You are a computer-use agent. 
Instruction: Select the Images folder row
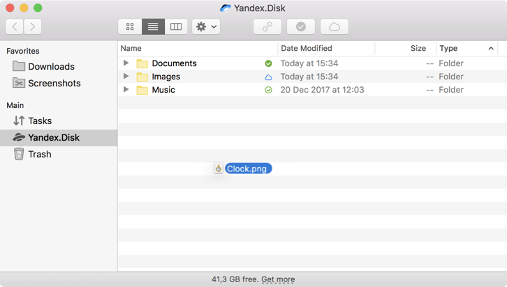(166, 77)
